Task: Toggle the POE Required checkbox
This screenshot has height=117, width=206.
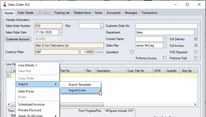Action: click(x=196, y=52)
